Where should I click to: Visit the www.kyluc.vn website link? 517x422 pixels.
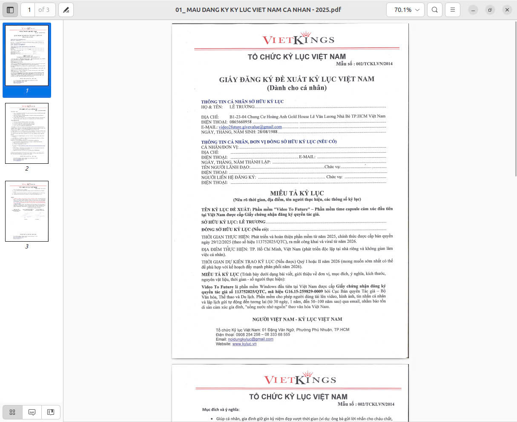point(244,344)
